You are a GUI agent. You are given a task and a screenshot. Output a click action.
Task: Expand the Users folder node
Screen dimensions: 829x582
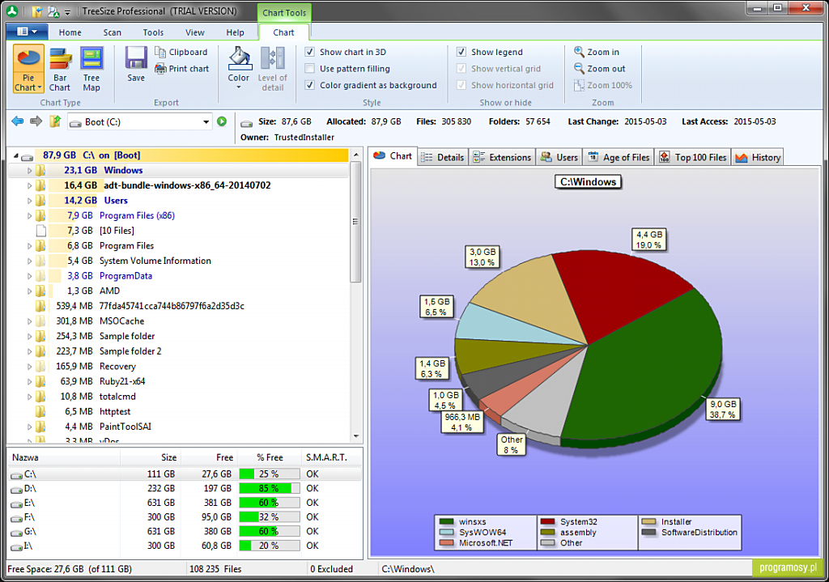[30, 201]
